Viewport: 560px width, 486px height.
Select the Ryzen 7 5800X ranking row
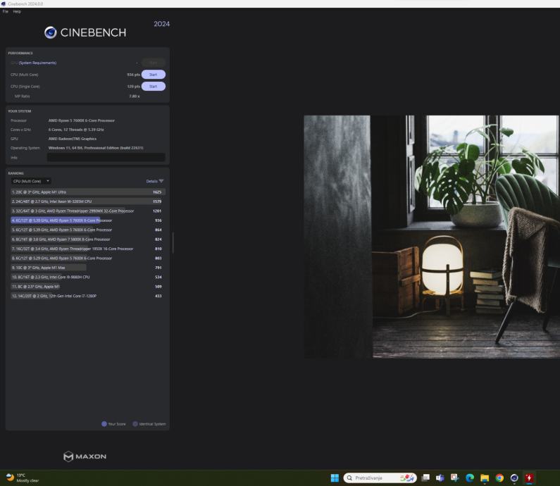88,239
